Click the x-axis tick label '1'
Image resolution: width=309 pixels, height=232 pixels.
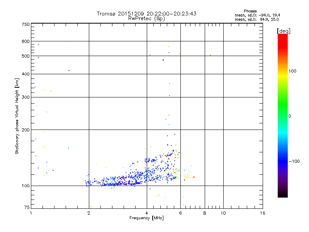[31, 213]
